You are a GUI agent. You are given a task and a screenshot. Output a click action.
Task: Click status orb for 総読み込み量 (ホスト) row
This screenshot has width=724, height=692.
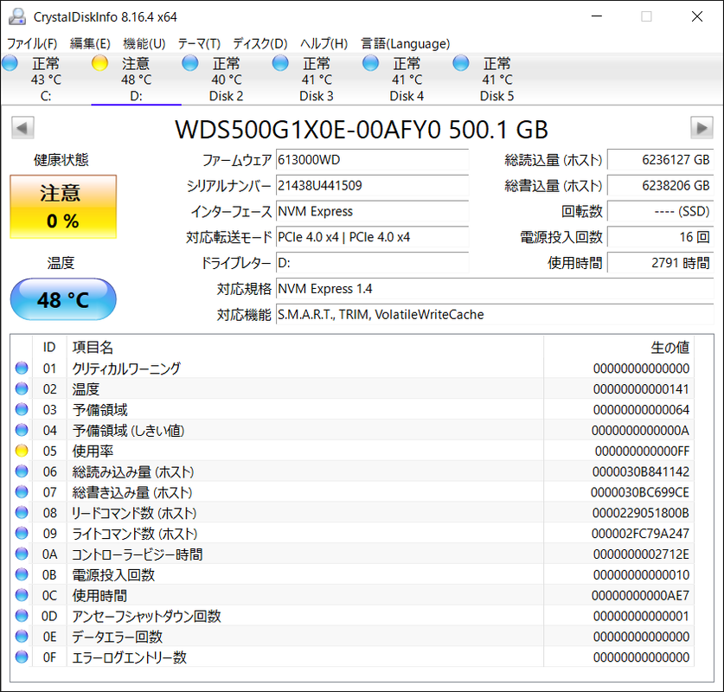(x=22, y=471)
